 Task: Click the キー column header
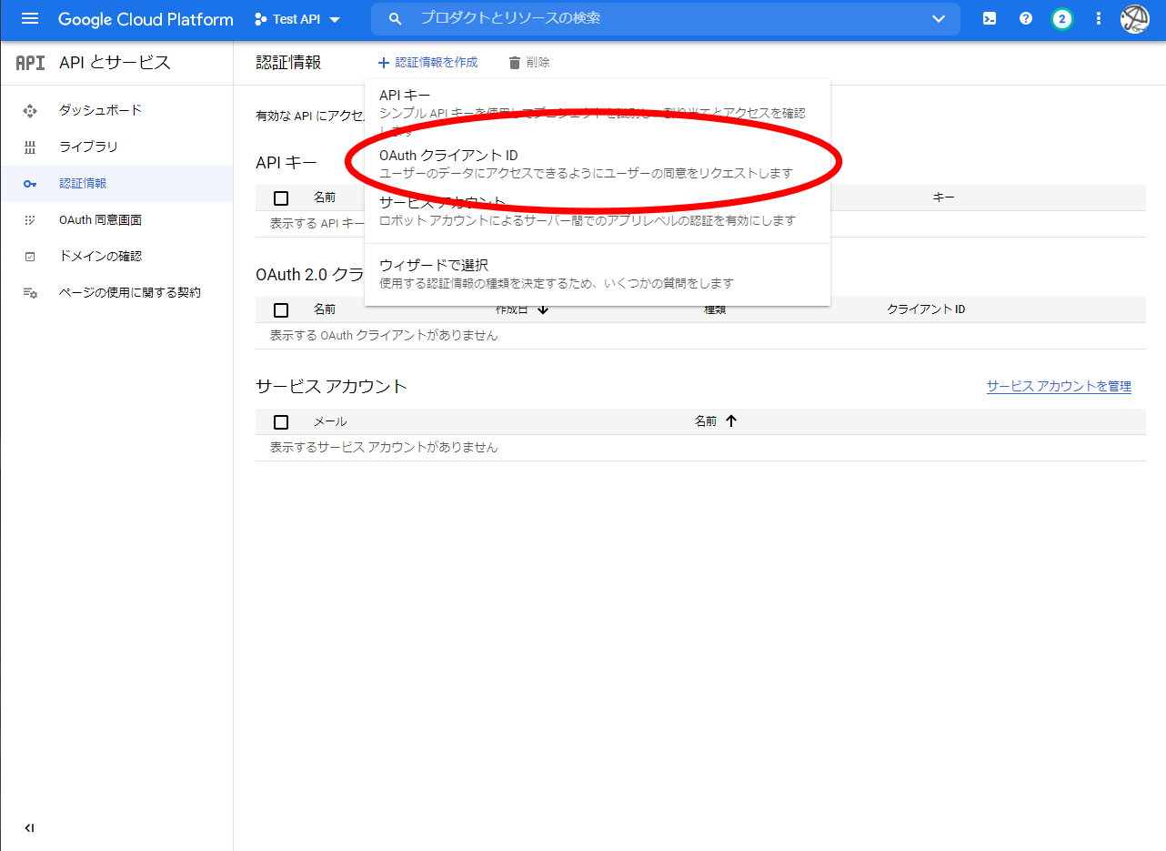tap(943, 197)
